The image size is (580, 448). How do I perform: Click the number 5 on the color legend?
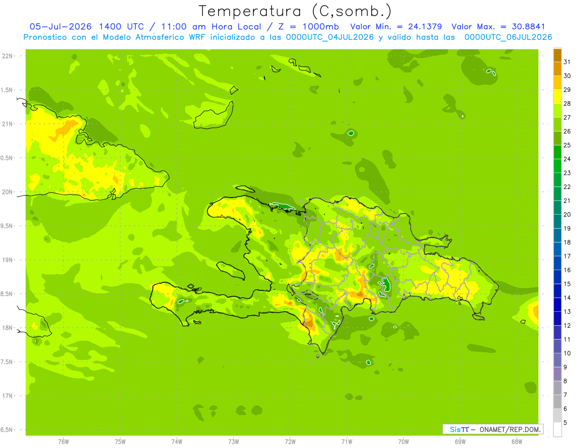[x=565, y=423]
